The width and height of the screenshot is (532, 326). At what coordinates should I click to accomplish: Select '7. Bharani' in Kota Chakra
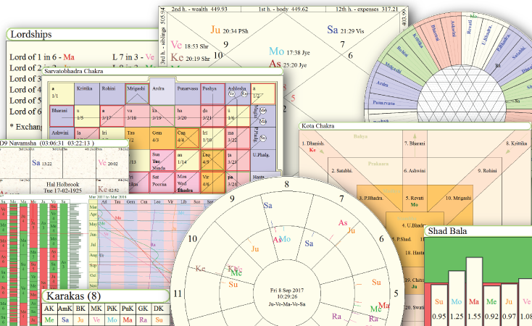415,143
